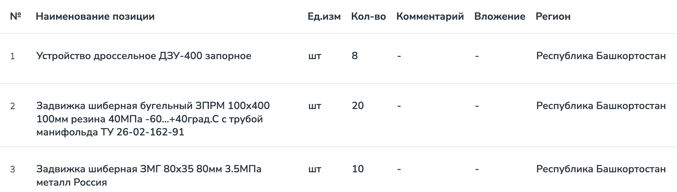
Task: Click quantity 8 in the ДЗУ-400 row
Action: click(x=355, y=56)
